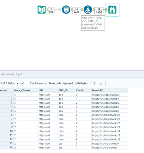Click FILE_ID cell in record 1
Screen dimensions: 144x153
tap(66, 94)
